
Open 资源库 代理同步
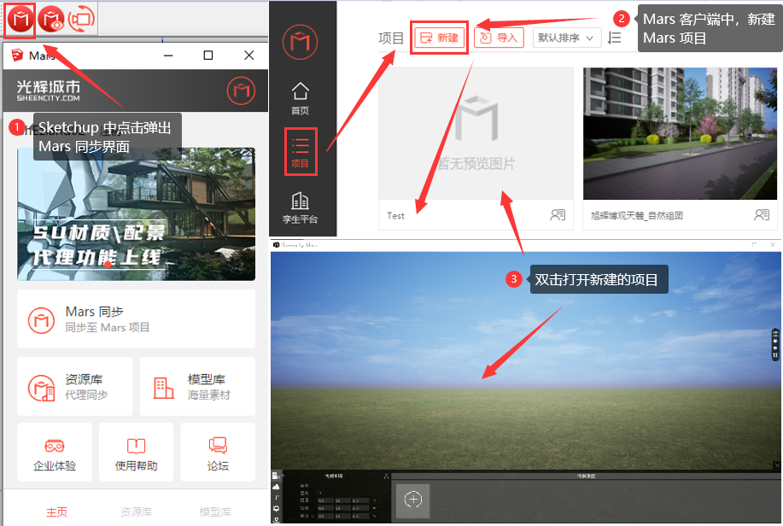tap(75, 386)
